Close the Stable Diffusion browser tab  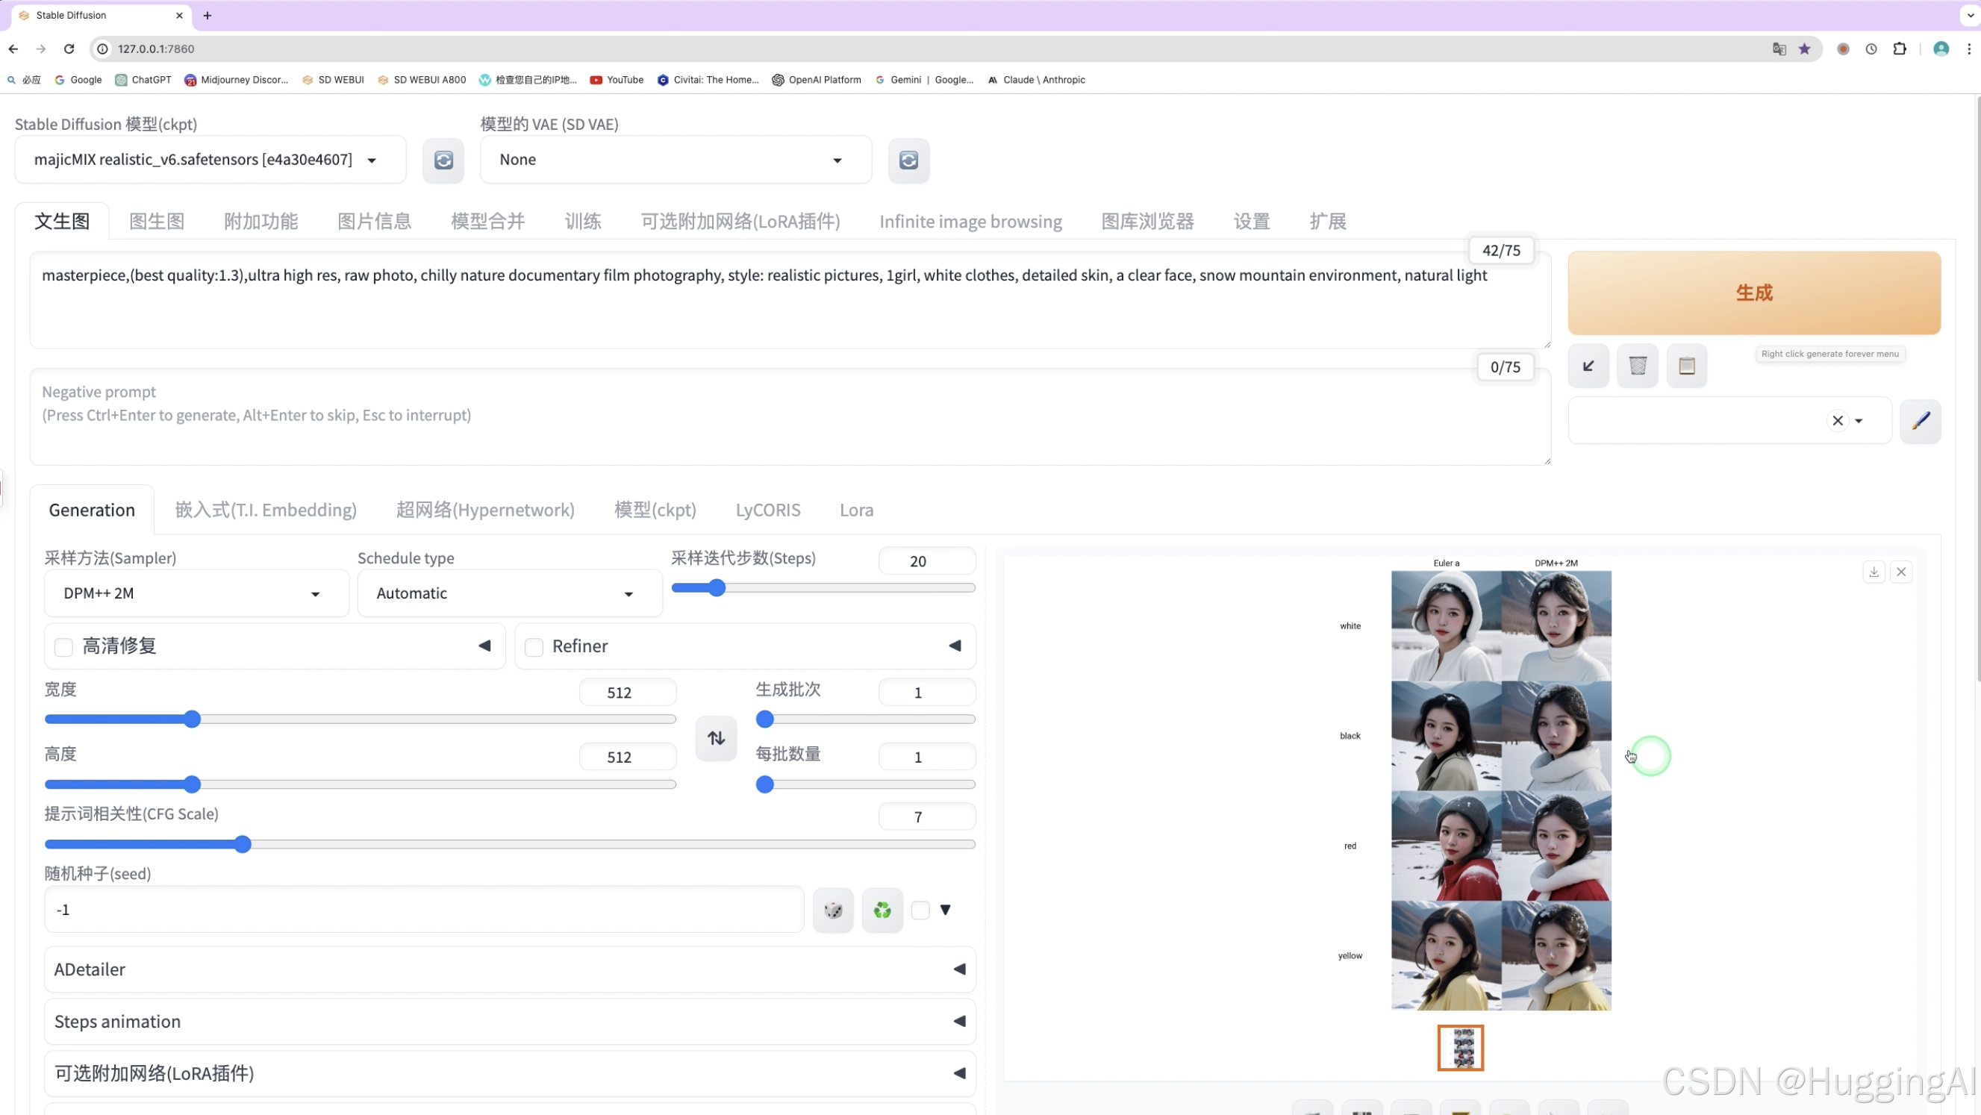tap(179, 16)
